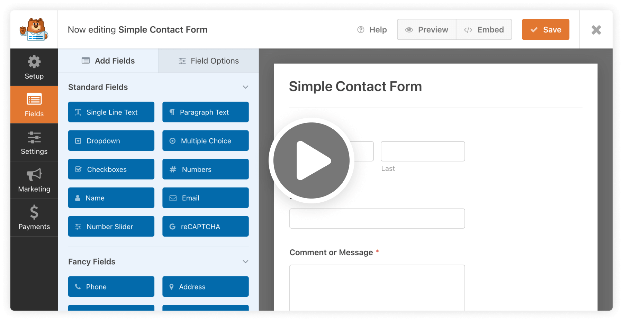Add a Checkboxes field
This screenshot has width=623, height=321.
(x=111, y=169)
